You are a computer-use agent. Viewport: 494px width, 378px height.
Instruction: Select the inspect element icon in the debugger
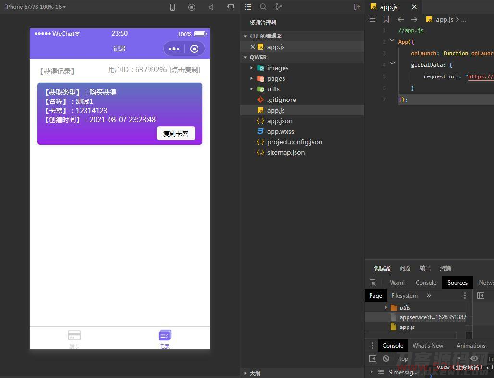tap(373, 283)
